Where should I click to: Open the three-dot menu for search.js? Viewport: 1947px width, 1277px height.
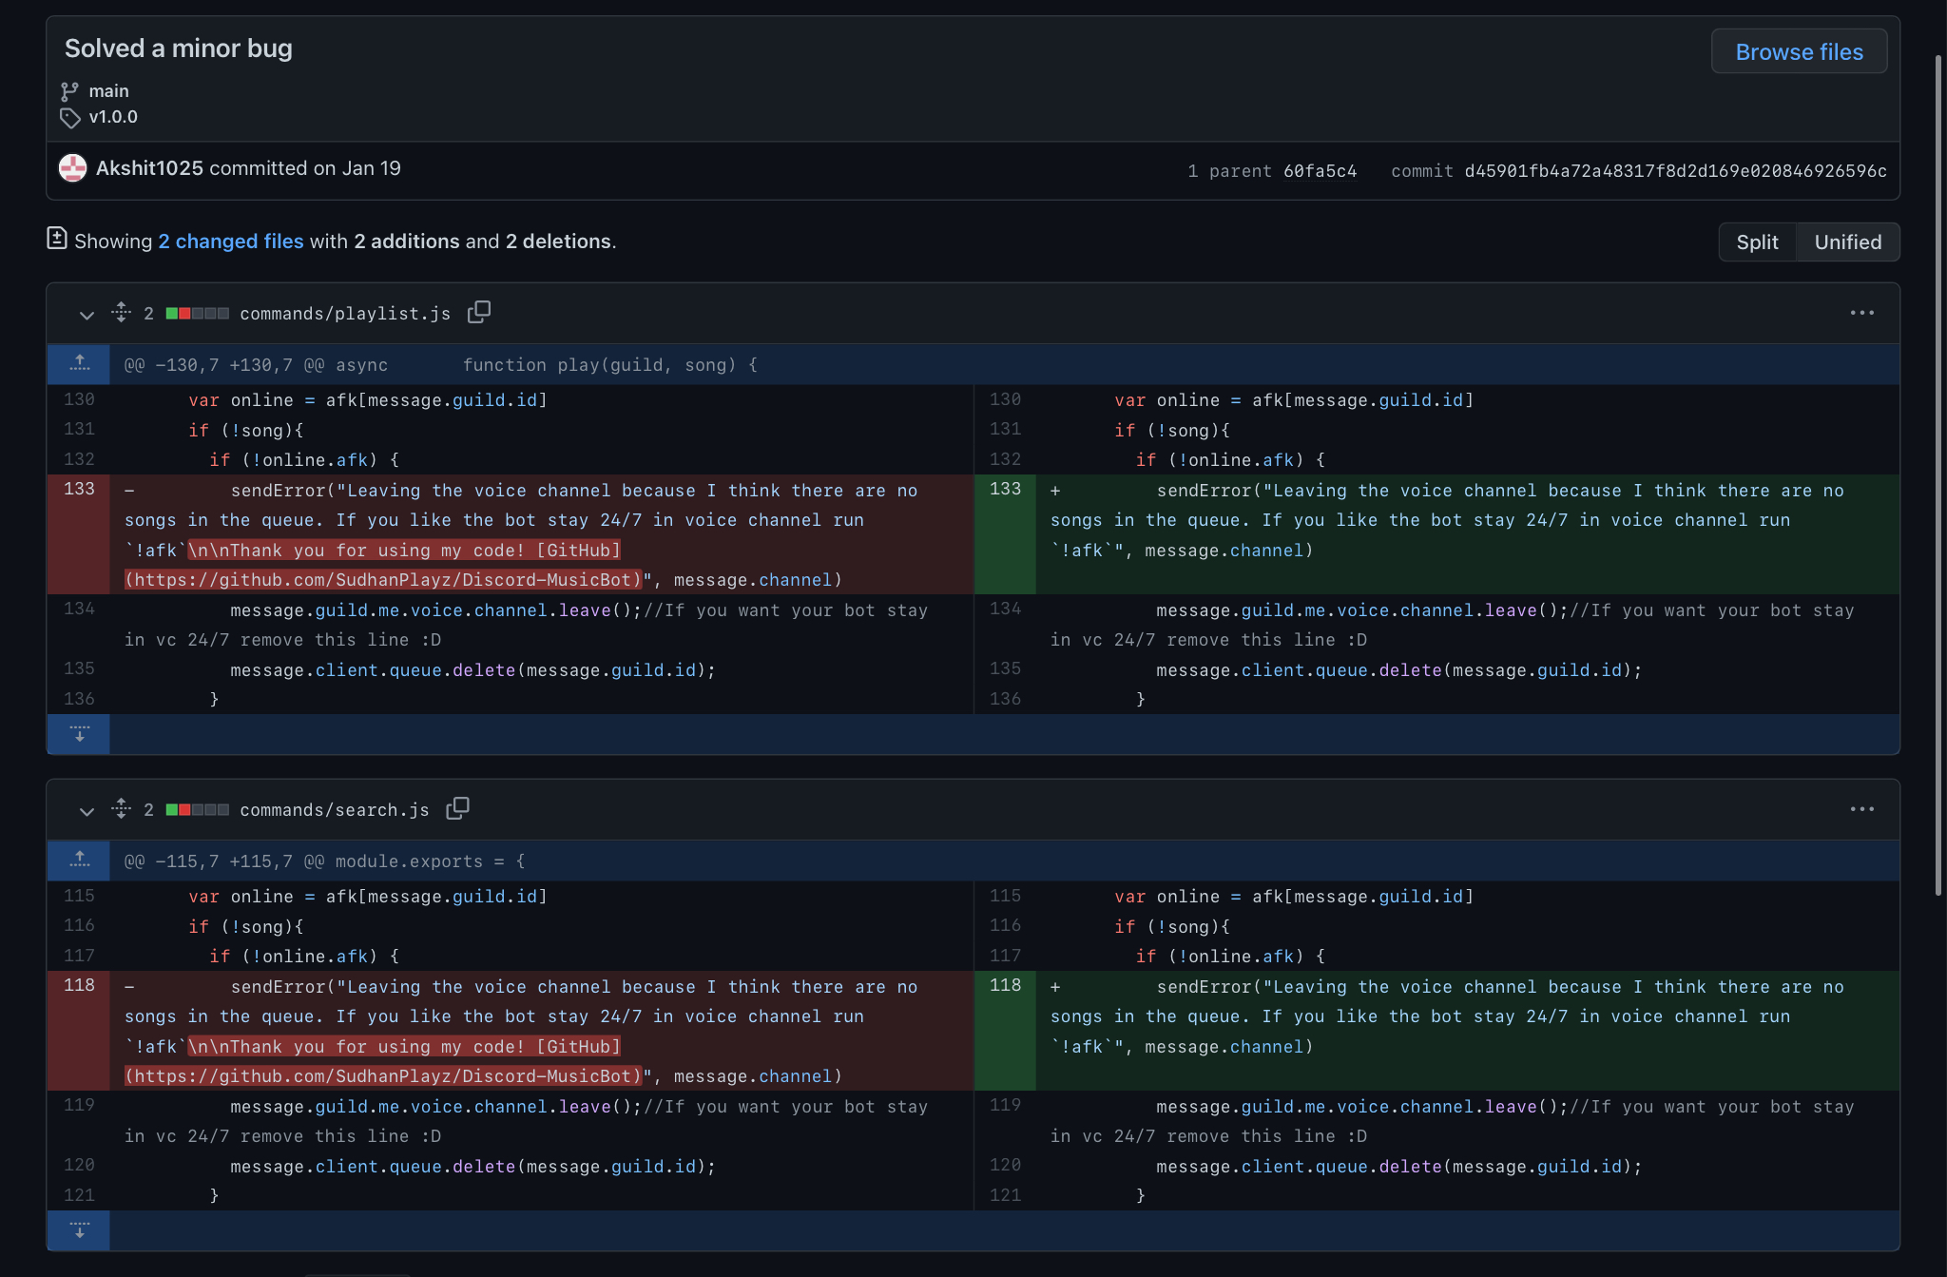point(1861,809)
